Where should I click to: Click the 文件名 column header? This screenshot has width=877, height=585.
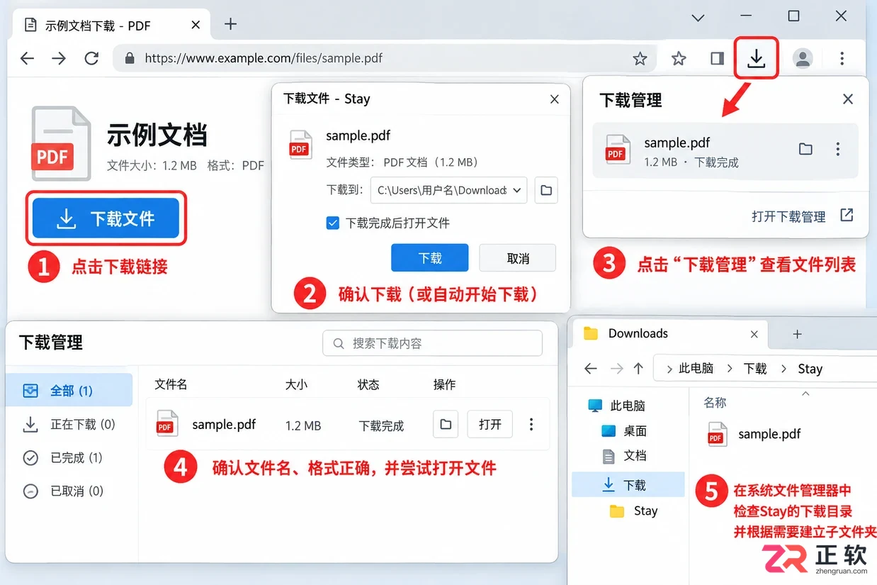point(171,384)
